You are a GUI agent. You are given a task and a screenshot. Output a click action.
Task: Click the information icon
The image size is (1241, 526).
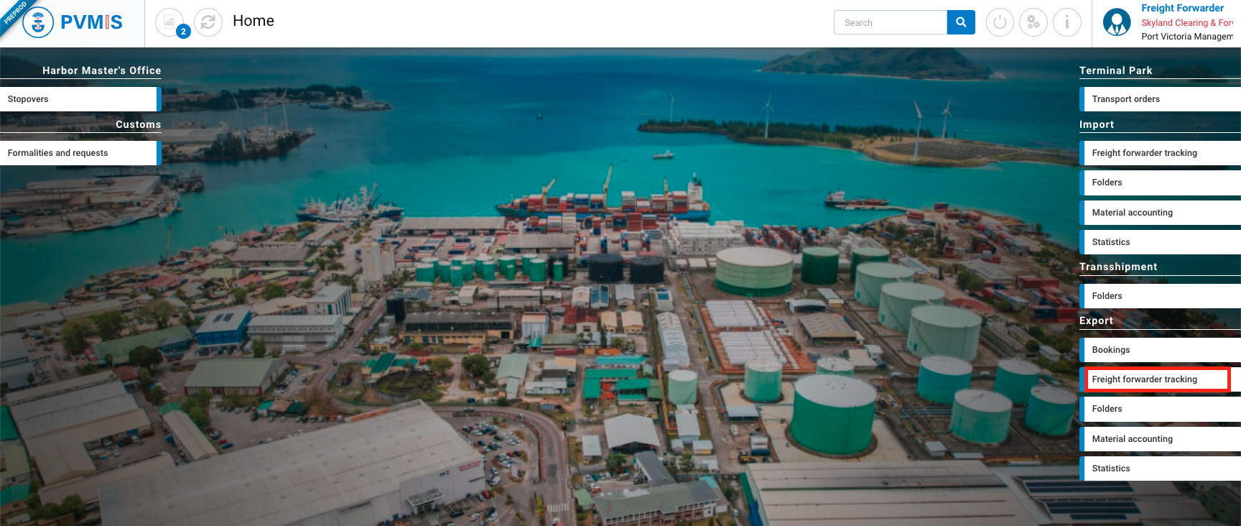click(1067, 22)
